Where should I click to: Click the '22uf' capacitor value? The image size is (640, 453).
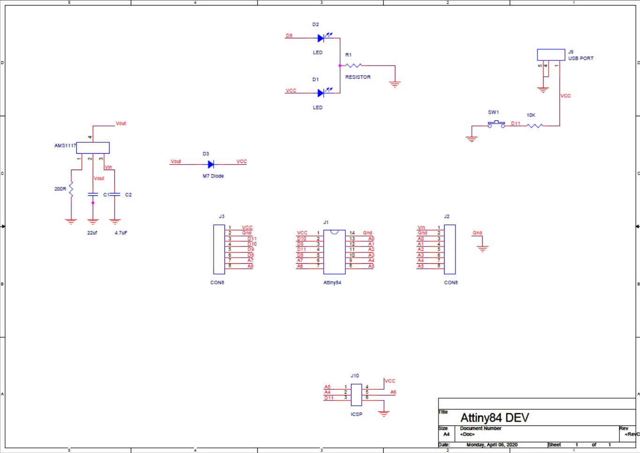(92, 233)
